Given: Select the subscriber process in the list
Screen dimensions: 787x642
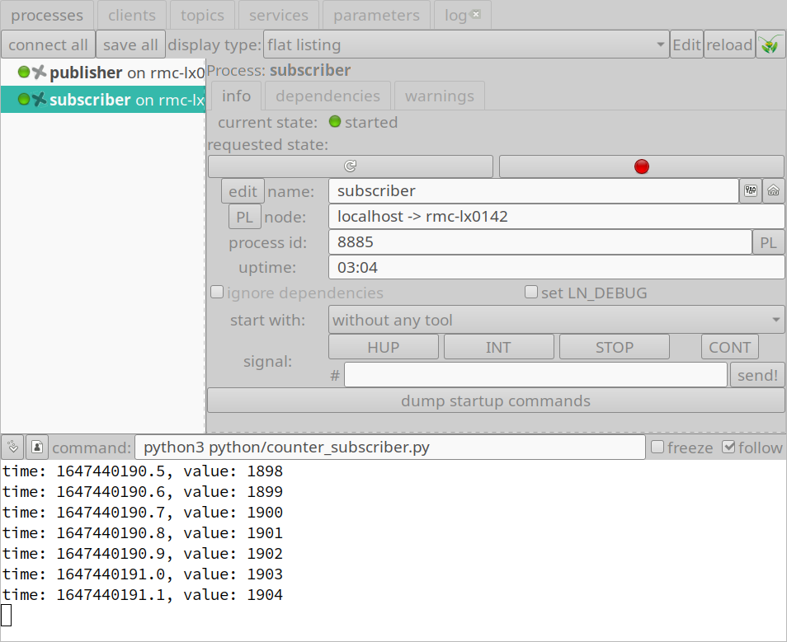Looking at the screenshot, I should pyautogui.click(x=103, y=100).
